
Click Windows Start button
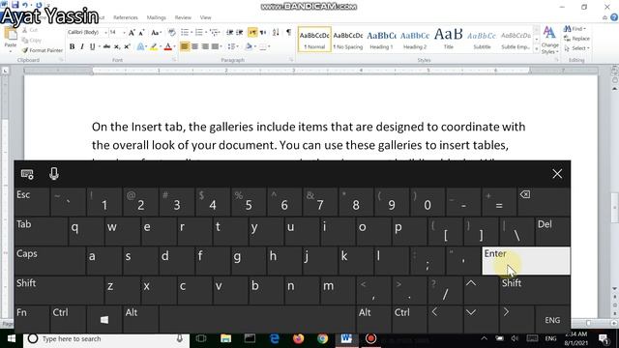[12, 338]
